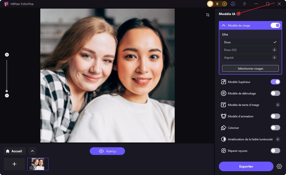The image size is (286, 175).
Task: Collapse the Modèle de visage section
Action: [x=224, y=26]
